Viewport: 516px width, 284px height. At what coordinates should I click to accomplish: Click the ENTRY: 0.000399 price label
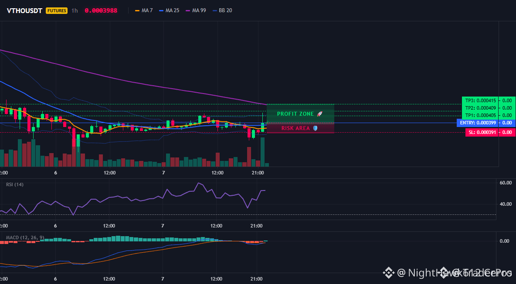click(477, 123)
